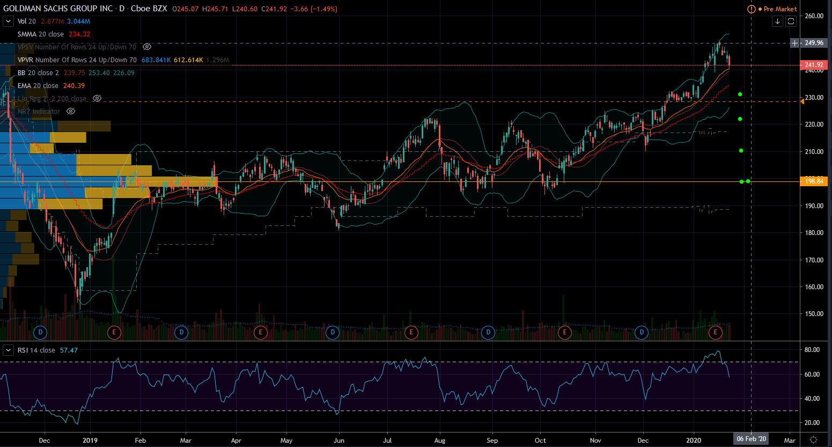Viewport: 832px width, 447px height.
Task: Click the RSI 14 close indicator label
Action: [36, 350]
